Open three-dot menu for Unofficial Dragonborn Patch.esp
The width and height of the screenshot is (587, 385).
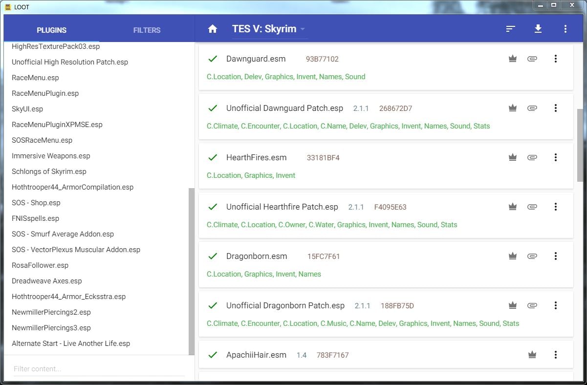coord(556,305)
